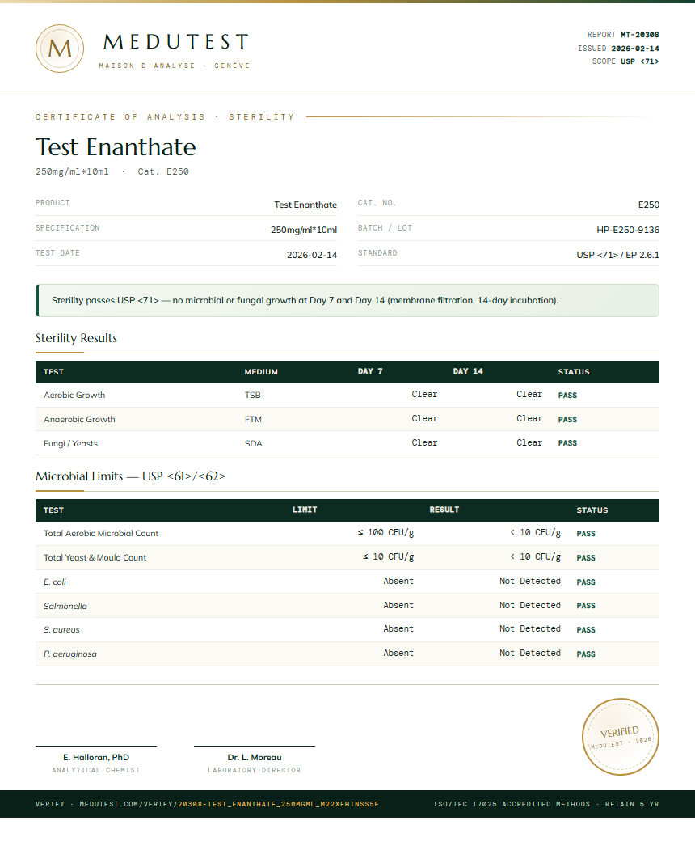Click PASS status for Aerobic Growth

[x=567, y=396]
